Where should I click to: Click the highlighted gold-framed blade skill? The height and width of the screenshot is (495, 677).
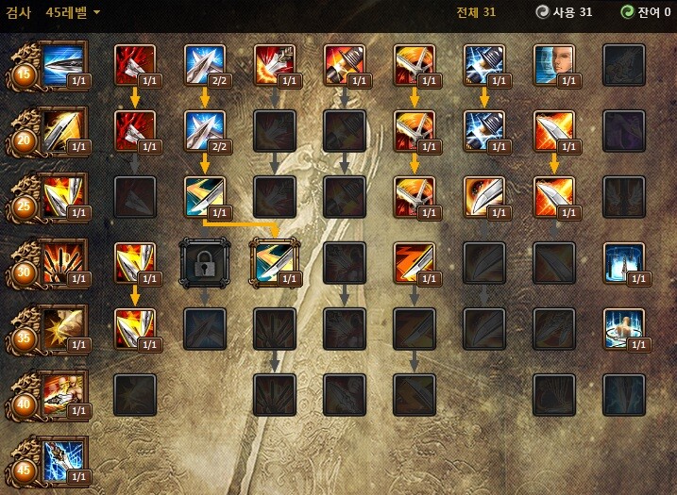coord(274,263)
